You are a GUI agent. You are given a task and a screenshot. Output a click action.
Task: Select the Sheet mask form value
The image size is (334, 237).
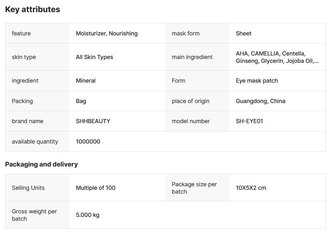click(x=244, y=33)
